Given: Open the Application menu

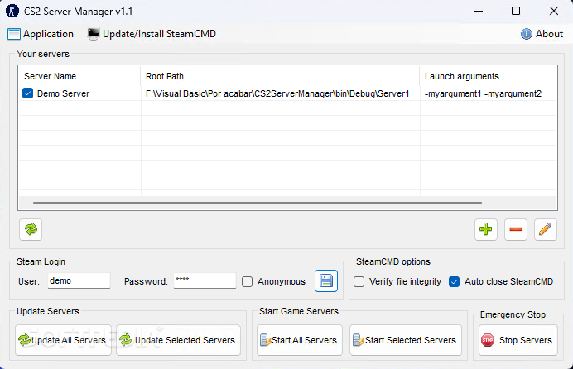Looking at the screenshot, I should (41, 34).
